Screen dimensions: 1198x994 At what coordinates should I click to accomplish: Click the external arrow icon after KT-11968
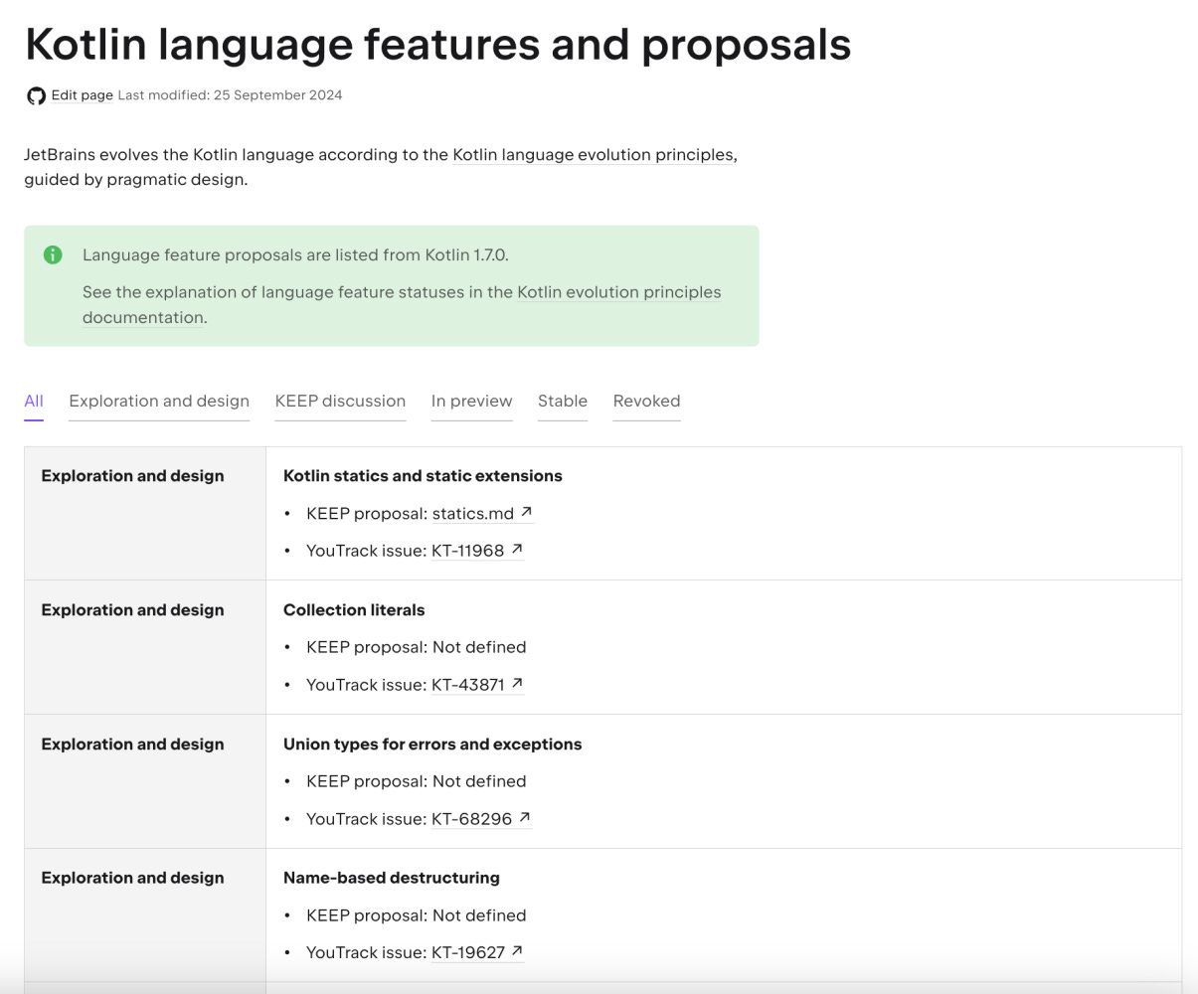(517, 550)
